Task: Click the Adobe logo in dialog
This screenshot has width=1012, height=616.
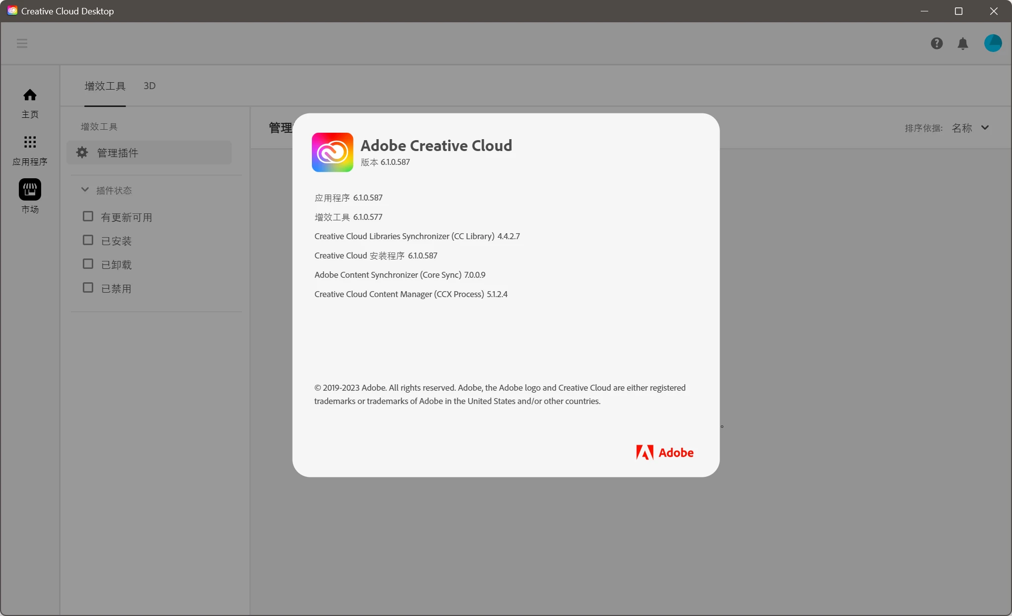Action: [x=664, y=452]
